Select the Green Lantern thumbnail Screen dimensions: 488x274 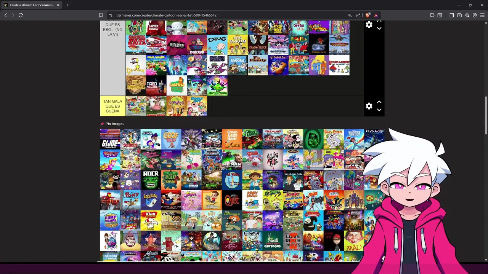[x=252, y=139]
